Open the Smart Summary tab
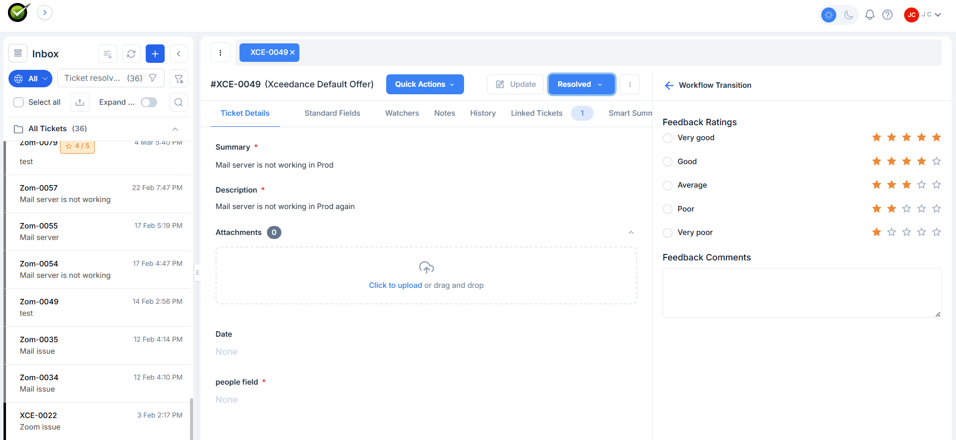 [630, 113]
